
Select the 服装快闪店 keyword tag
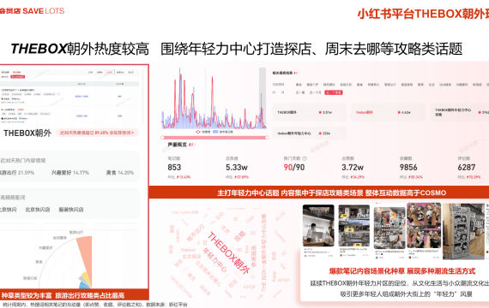pyautogui.click(x=71, y=210)
